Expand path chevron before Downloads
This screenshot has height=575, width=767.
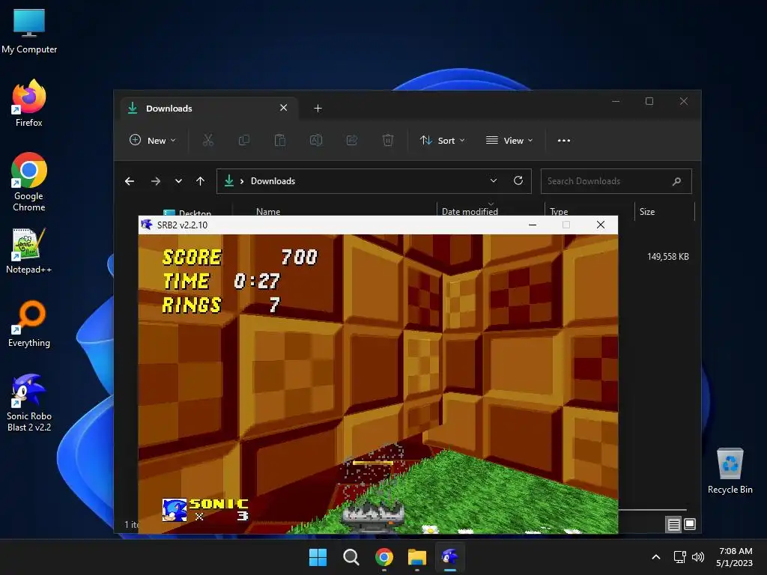242,181
